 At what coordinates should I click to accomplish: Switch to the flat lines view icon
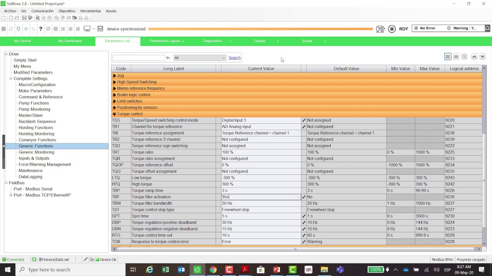click(456, 57)
